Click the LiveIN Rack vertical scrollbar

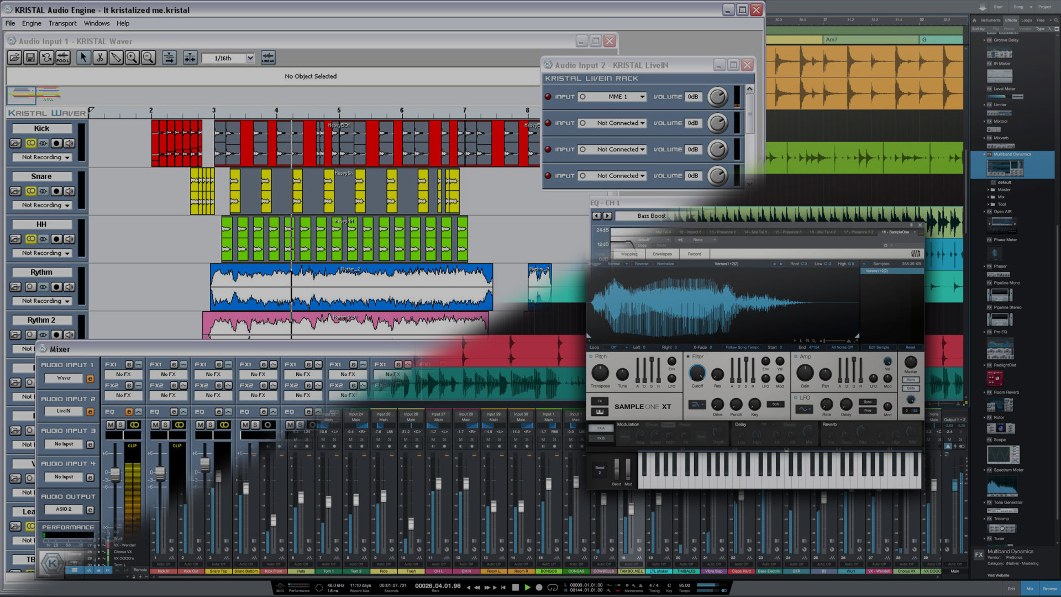tap(750, 136)
